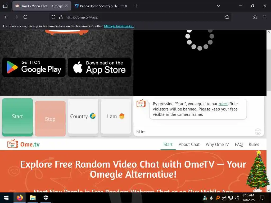Open the FAQ navigation item

coord(239,144)
